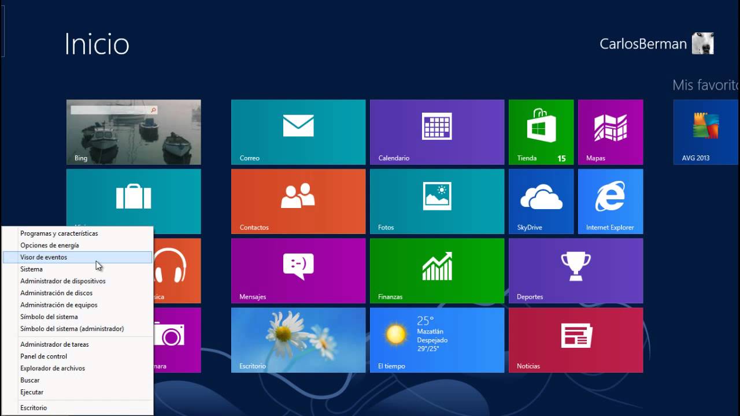Open Administrador de tareas
Screen dimensions: 740x416
pos(77,344)
